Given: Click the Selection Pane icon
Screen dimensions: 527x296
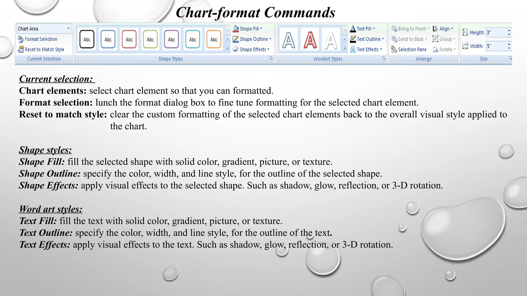Looking at the screenshot, I should click(394, 49).
